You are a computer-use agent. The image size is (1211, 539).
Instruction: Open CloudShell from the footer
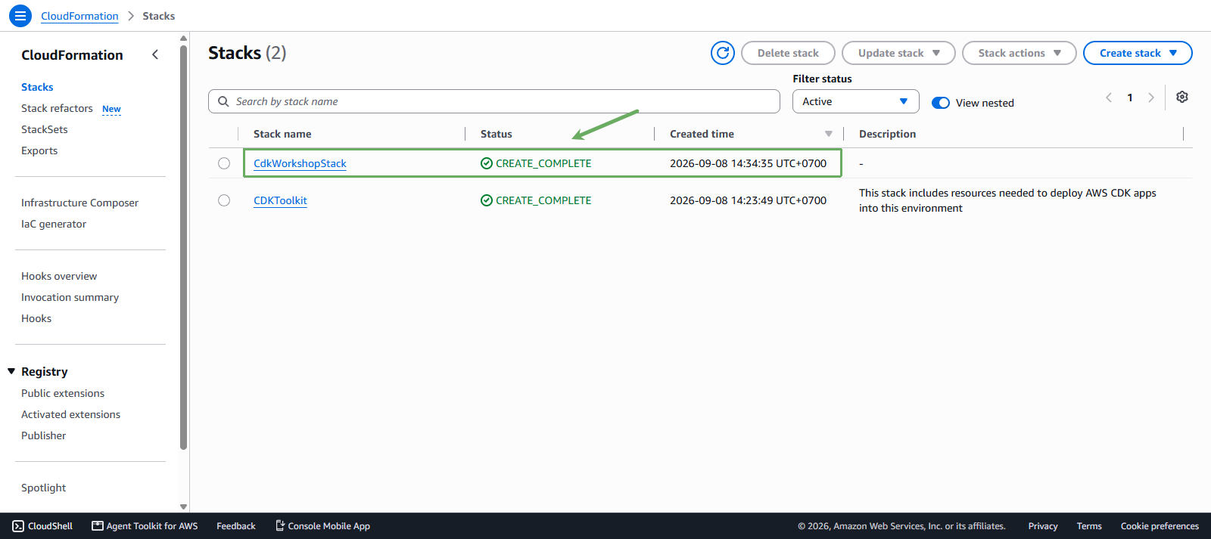coord(43,526)
